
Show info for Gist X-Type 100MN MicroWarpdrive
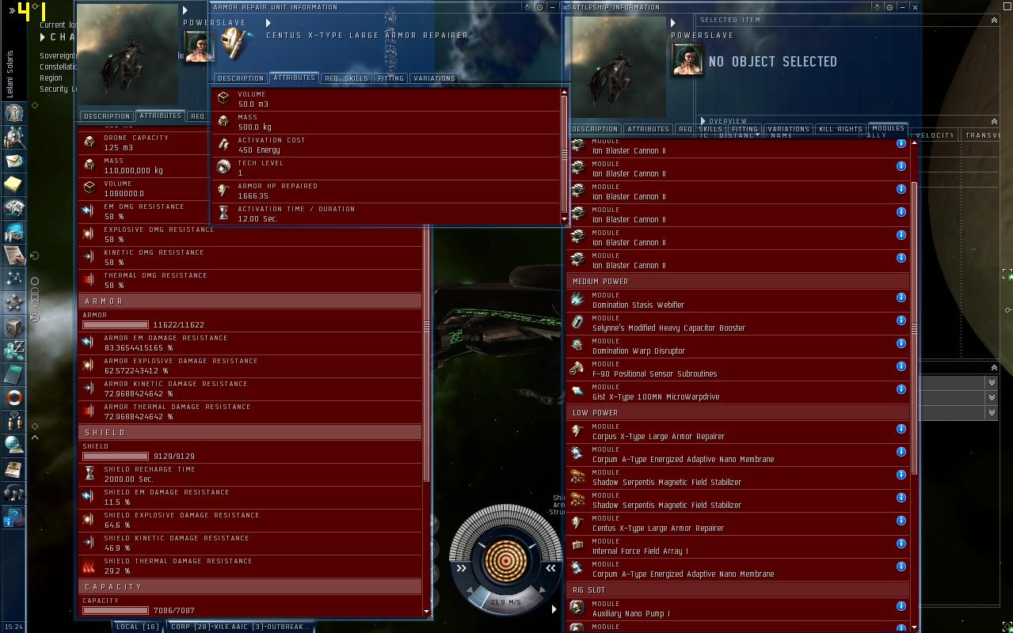click(901, 389)
